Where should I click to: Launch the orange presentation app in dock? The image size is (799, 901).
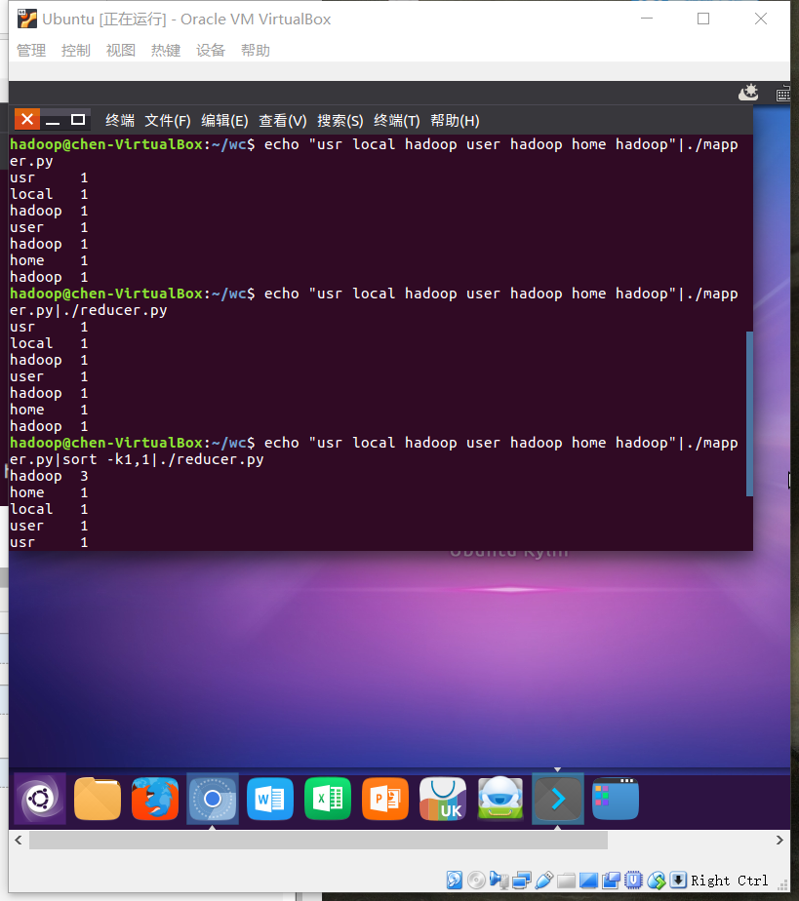(385, 799)
